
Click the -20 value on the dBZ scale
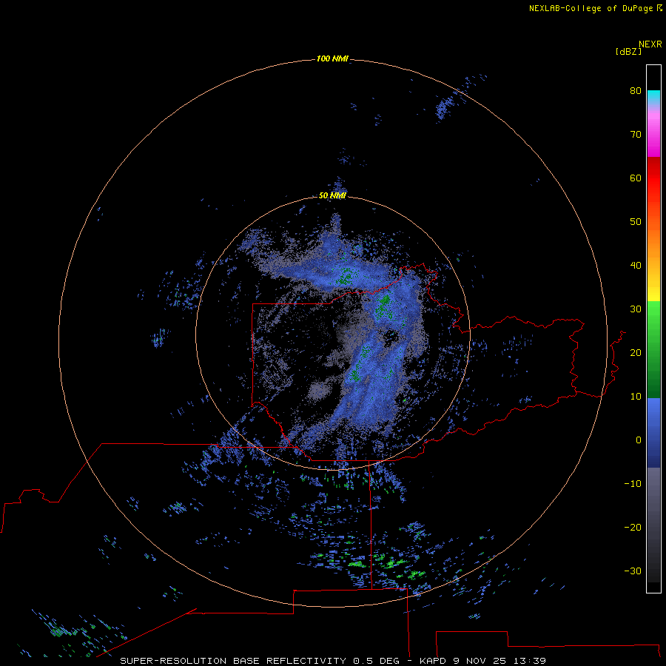[633, 527]
